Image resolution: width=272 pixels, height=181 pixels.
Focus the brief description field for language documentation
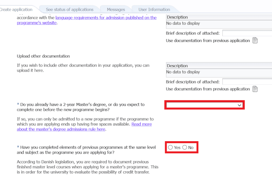tap(247, 33)
